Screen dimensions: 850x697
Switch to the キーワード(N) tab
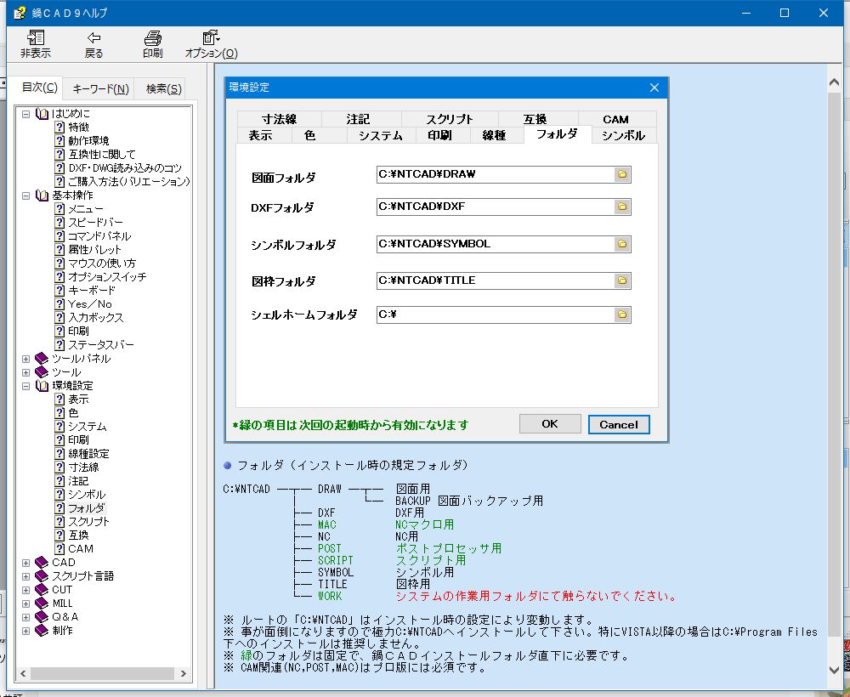pyautogui.click(x=100, y=89)
